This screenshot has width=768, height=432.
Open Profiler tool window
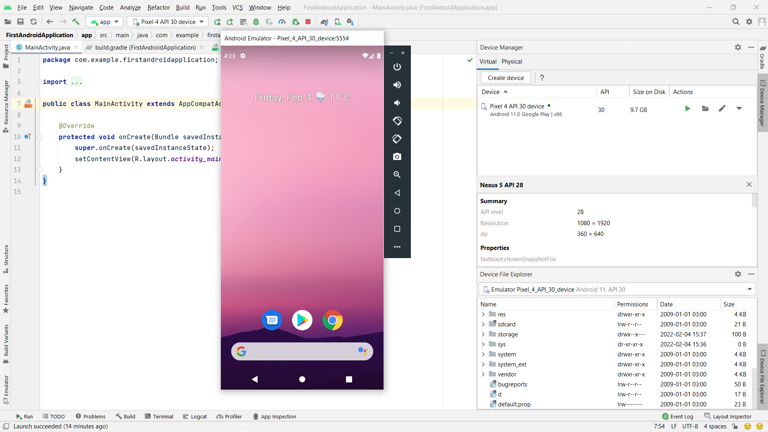(229, 416)
